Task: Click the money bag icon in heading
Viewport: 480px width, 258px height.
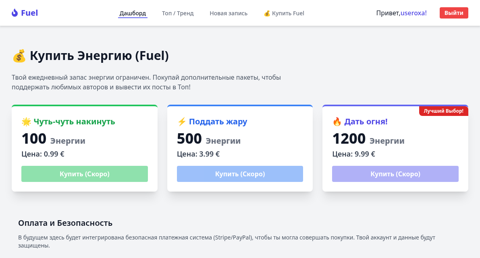Action: point(19,56)
